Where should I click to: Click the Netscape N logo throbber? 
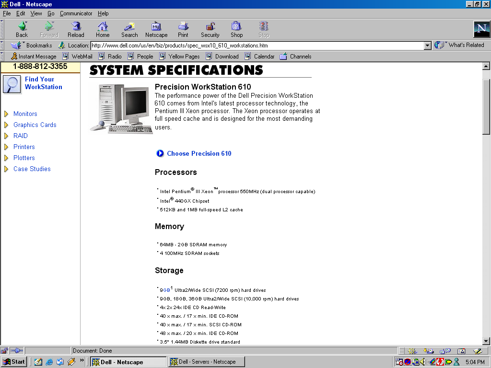[x=481, y=29]
